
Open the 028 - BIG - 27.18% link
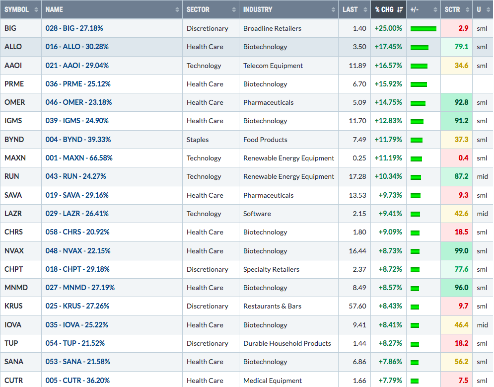pyautogui.click(x=74, y=28)
